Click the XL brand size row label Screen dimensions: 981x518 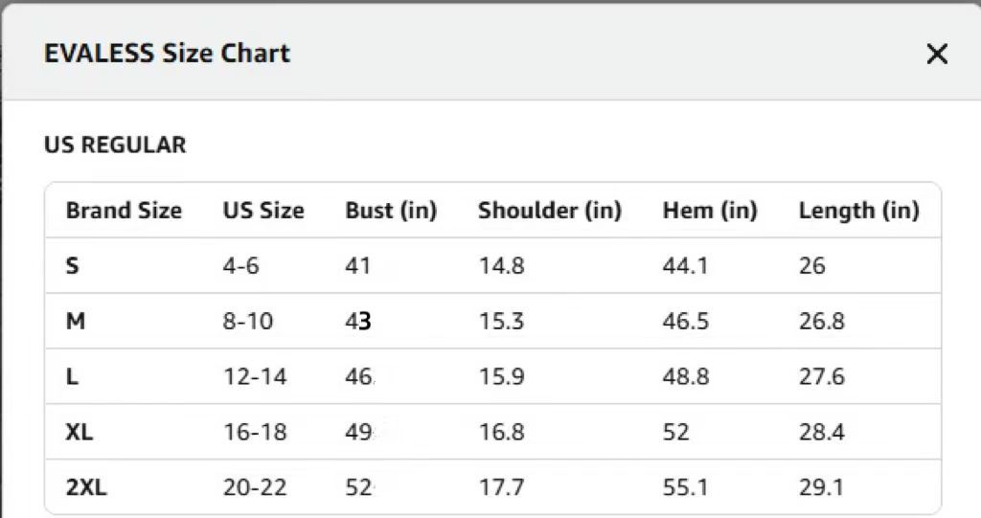pyautogui.click(x=80, y=432)
